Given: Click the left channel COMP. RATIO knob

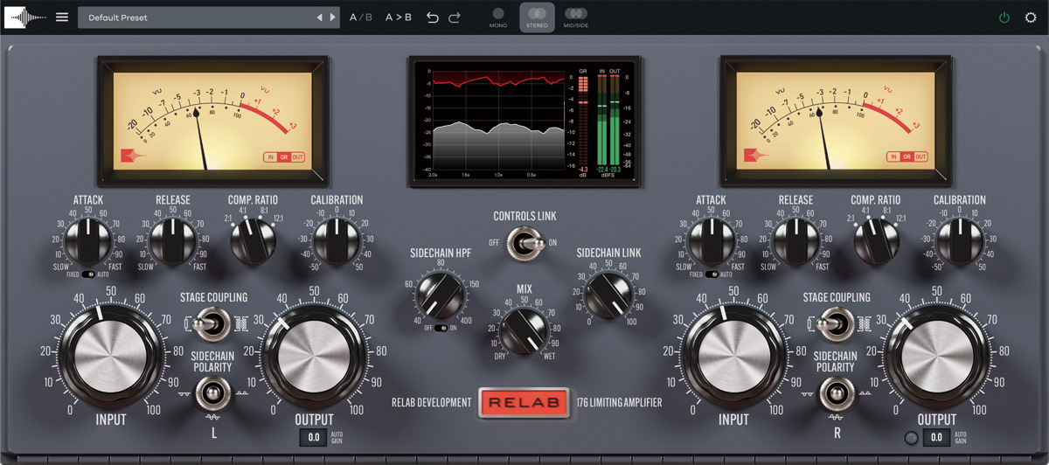Looking at the screenshot, I should tap(252, 241).
